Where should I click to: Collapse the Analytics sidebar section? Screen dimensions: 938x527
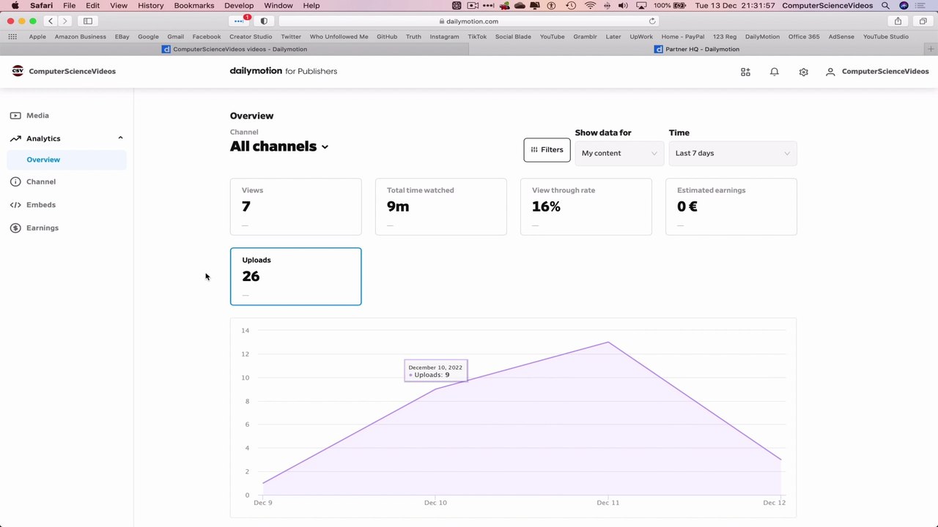(x=120, y=138)
